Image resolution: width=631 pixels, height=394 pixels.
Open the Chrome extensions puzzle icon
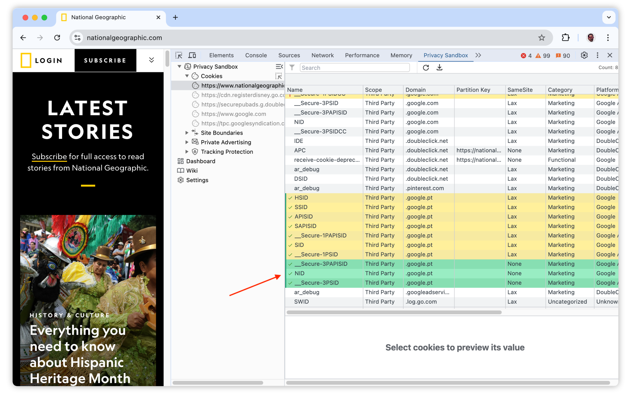[x=566, y=38]
